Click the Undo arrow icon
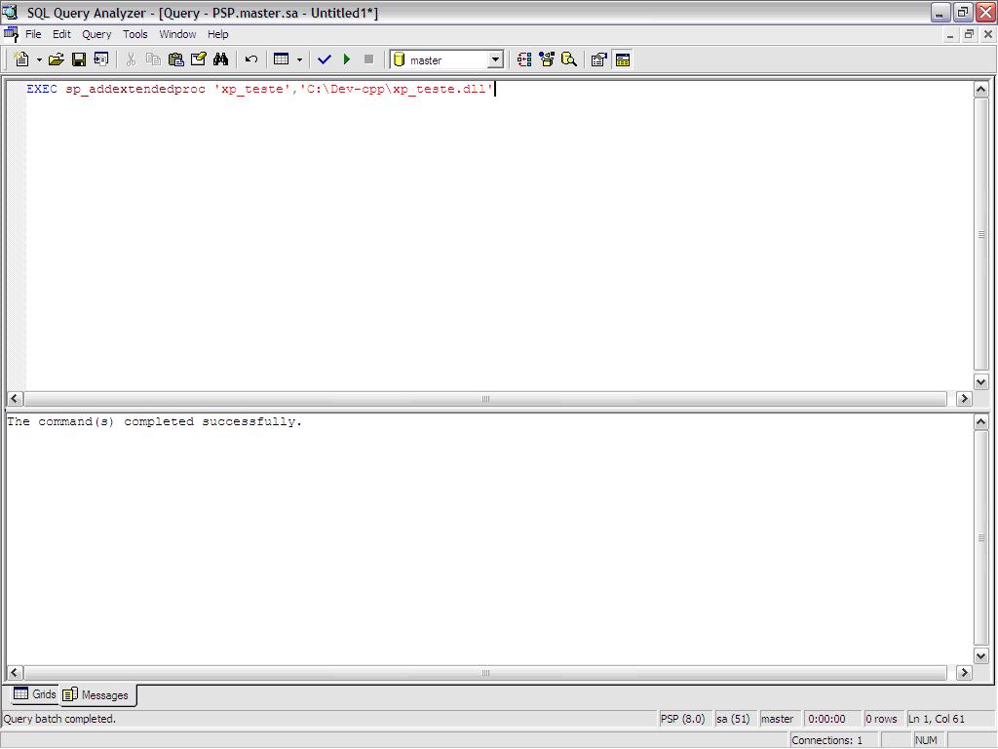998x749 pixels. 249,59
